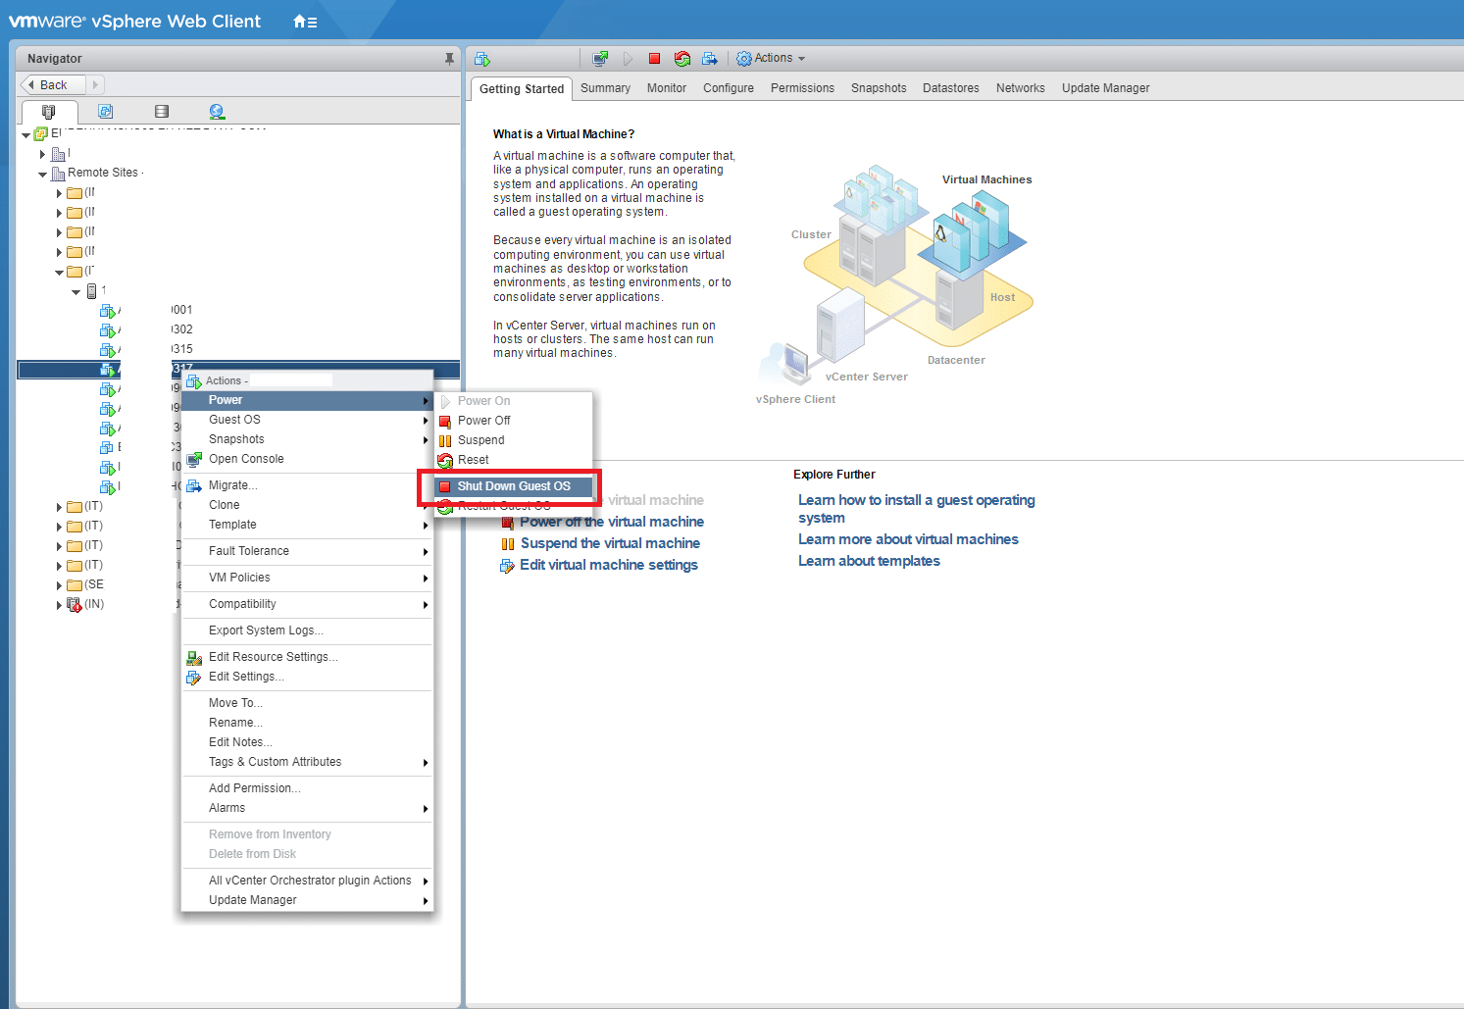Switch to Hosts and Clusters navigator view

point(48,112)
